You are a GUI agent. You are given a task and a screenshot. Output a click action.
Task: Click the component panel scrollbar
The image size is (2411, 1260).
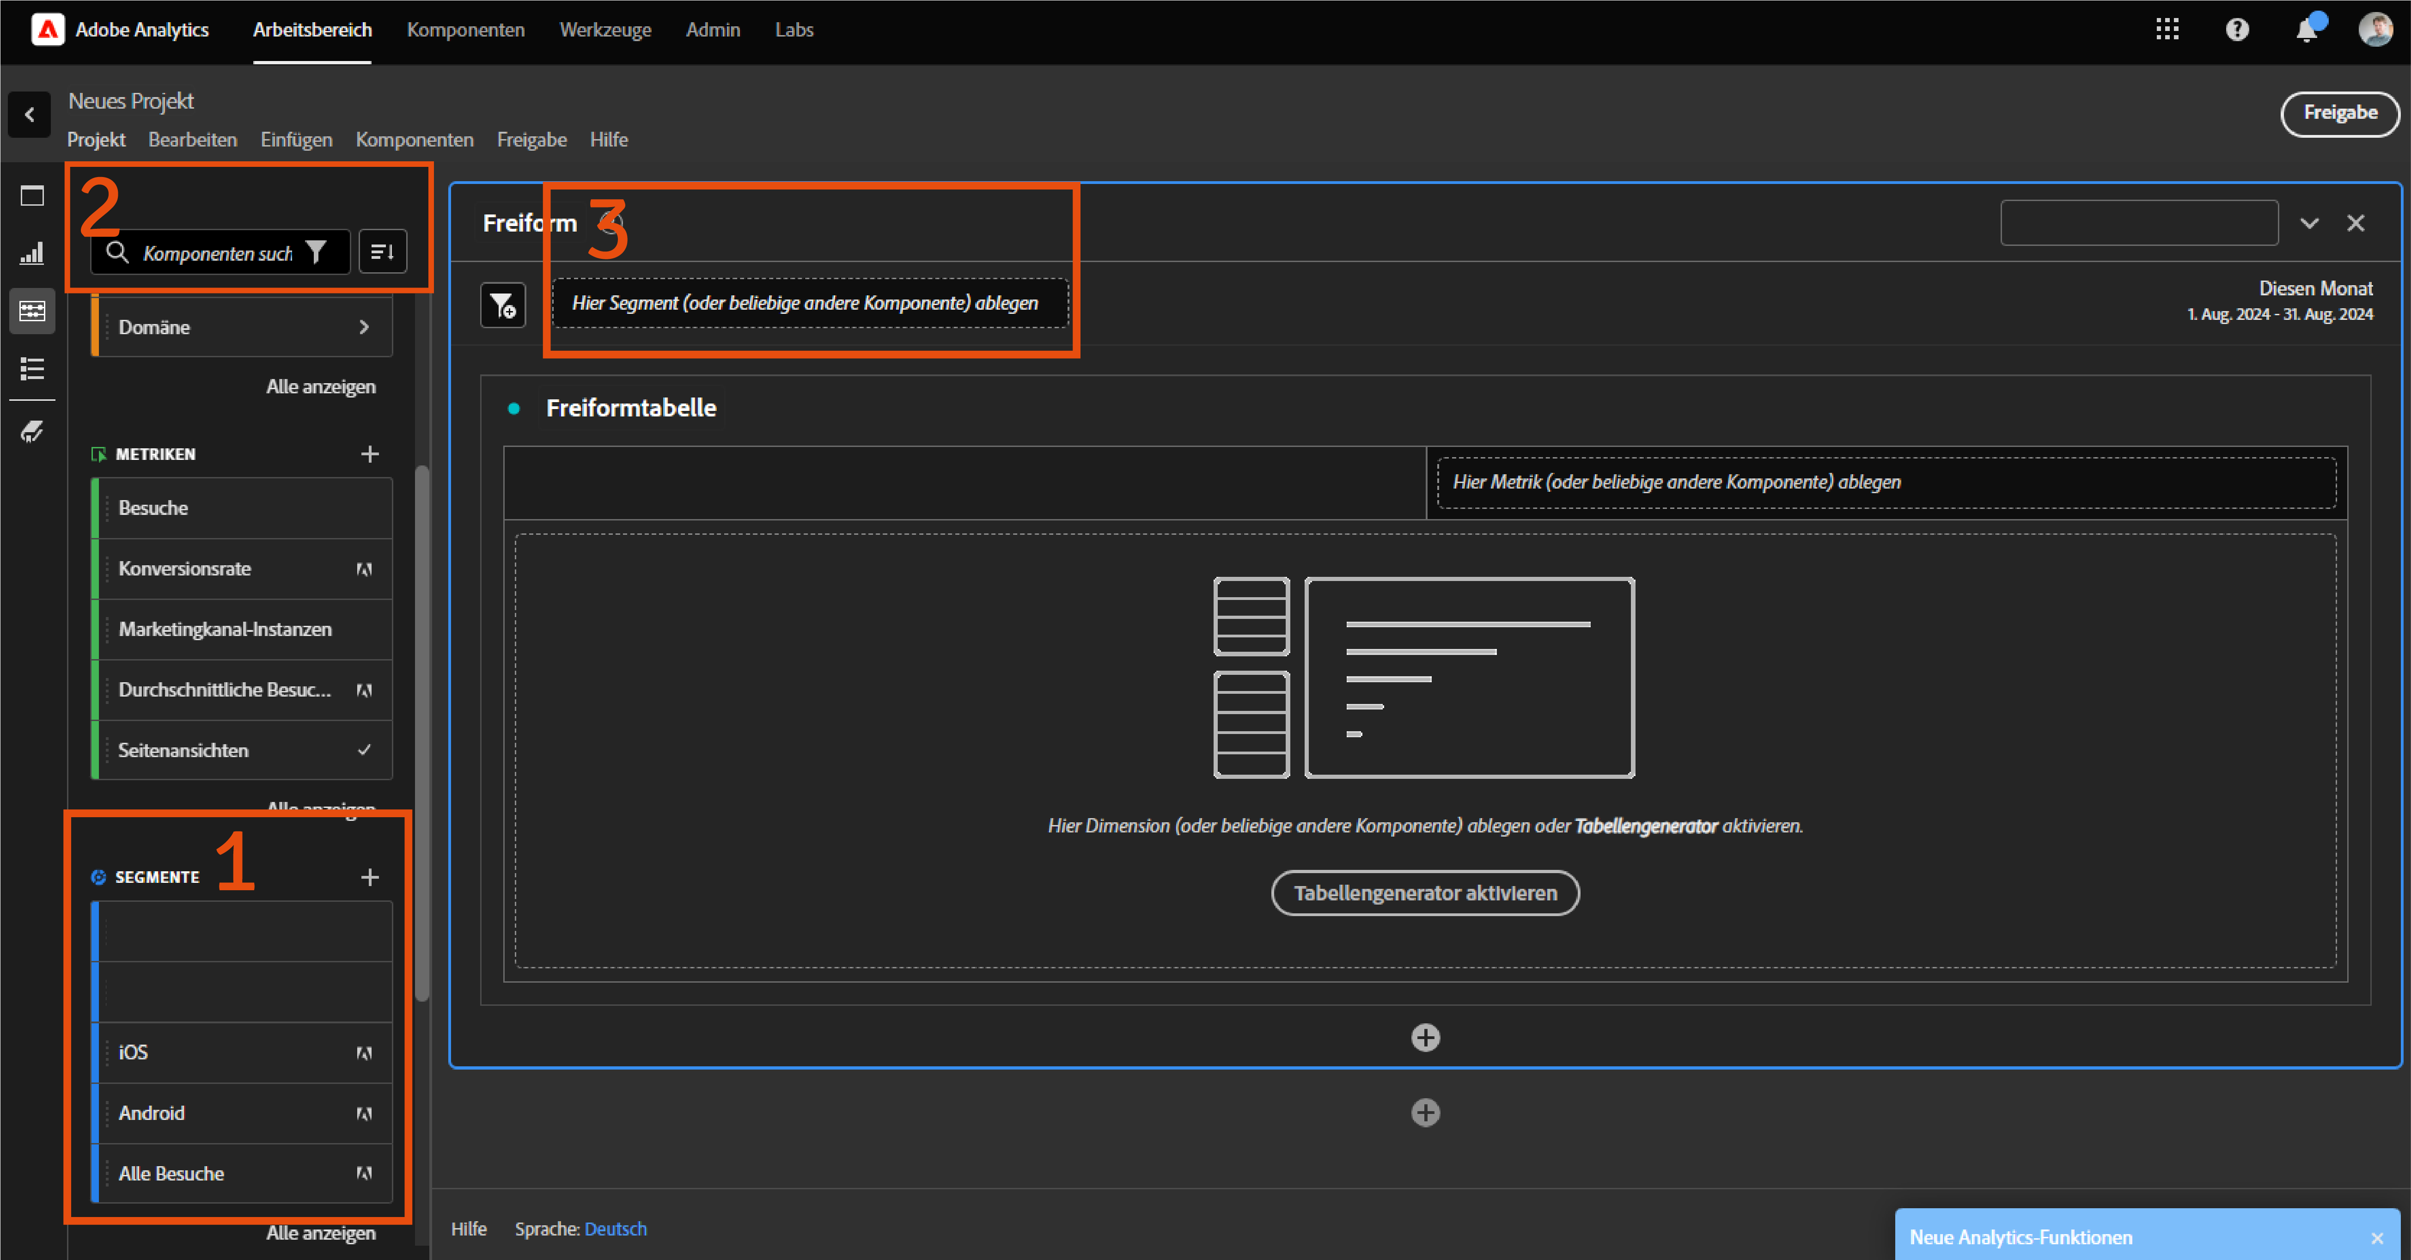[422, 733]
